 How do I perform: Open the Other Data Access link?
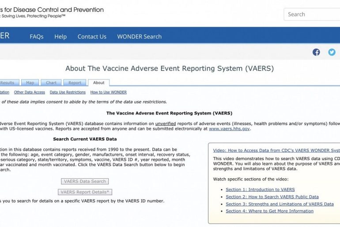click(30, 92)
